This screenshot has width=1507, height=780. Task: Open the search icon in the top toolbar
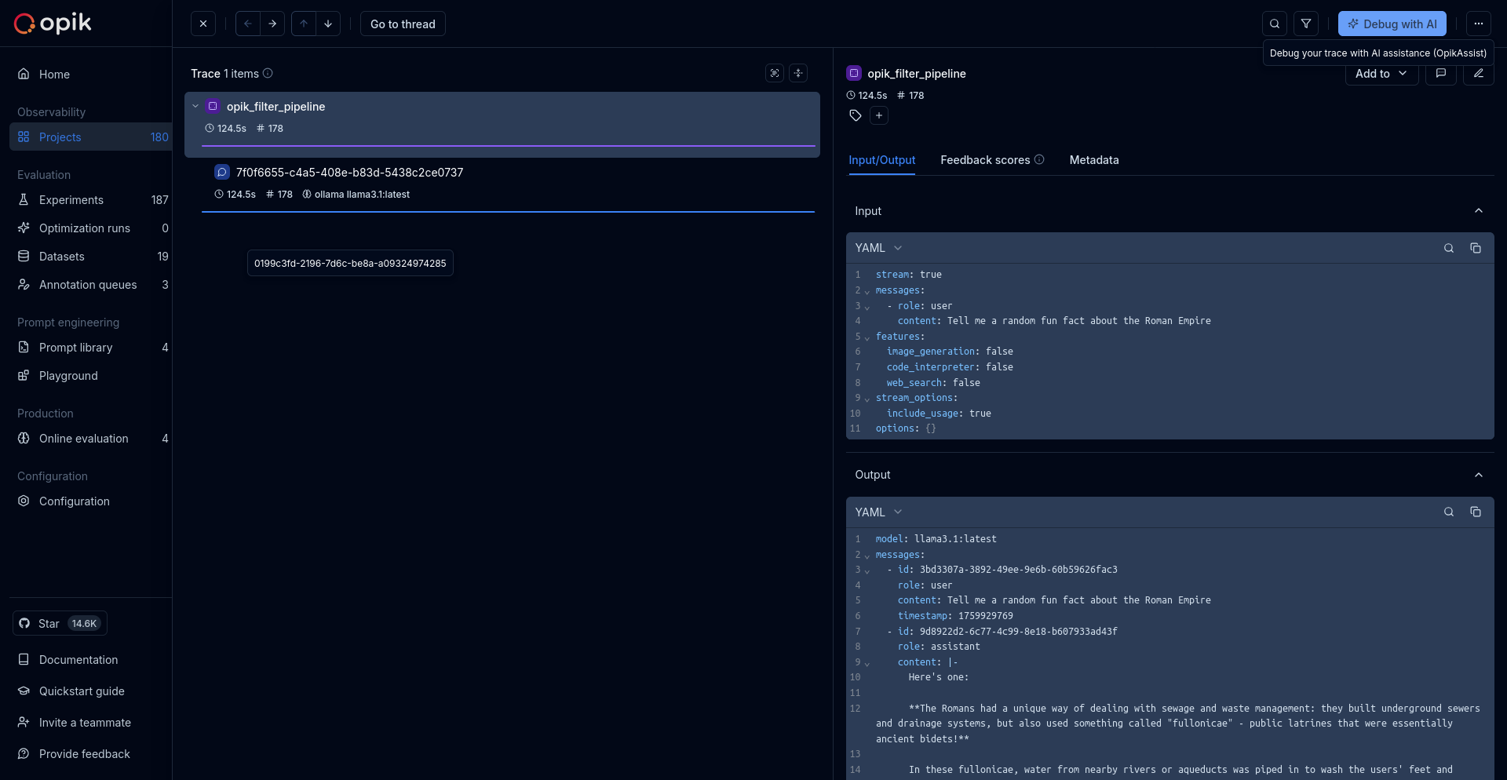[1275, 24]
